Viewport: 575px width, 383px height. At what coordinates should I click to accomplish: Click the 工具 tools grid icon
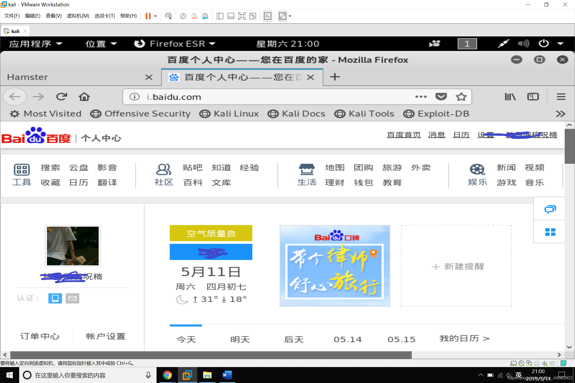(x=22, y=169)
